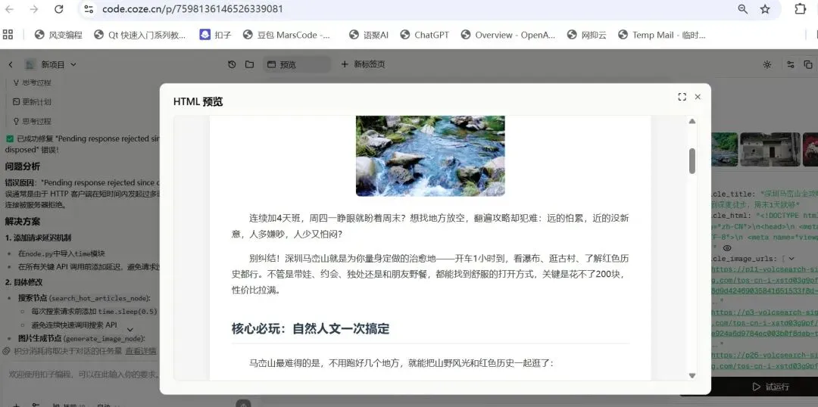Click the browser forward arrow
Screen dimensions: 818x407
click(x=34, y=9)
